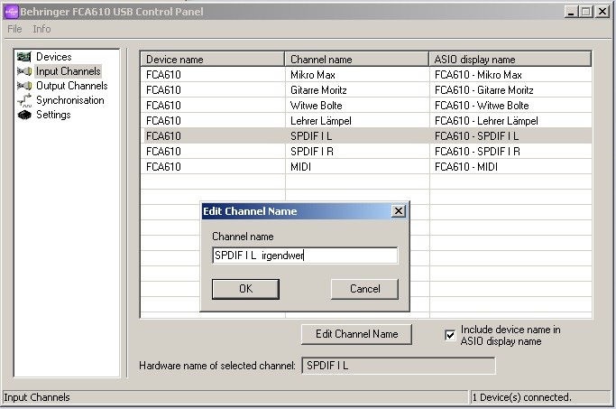Close the Behringer Control Panel window

(x=602, y=12)
